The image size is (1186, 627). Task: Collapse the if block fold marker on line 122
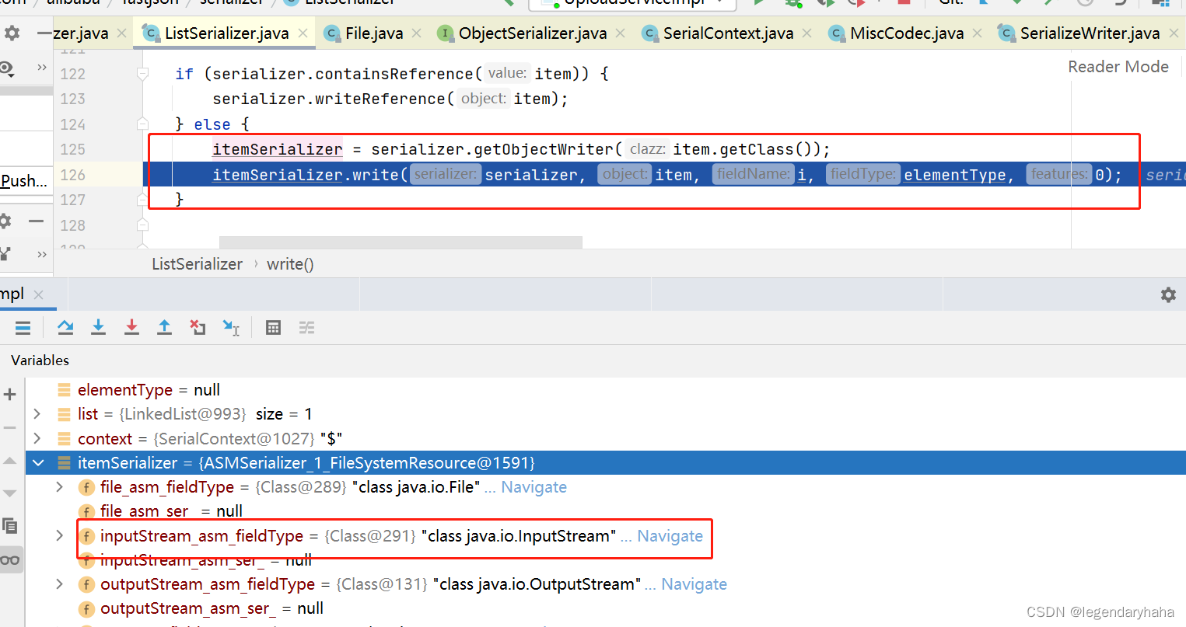[142, 74]
